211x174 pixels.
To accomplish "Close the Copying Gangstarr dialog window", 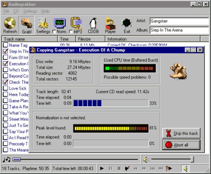I will coord(200,50).
